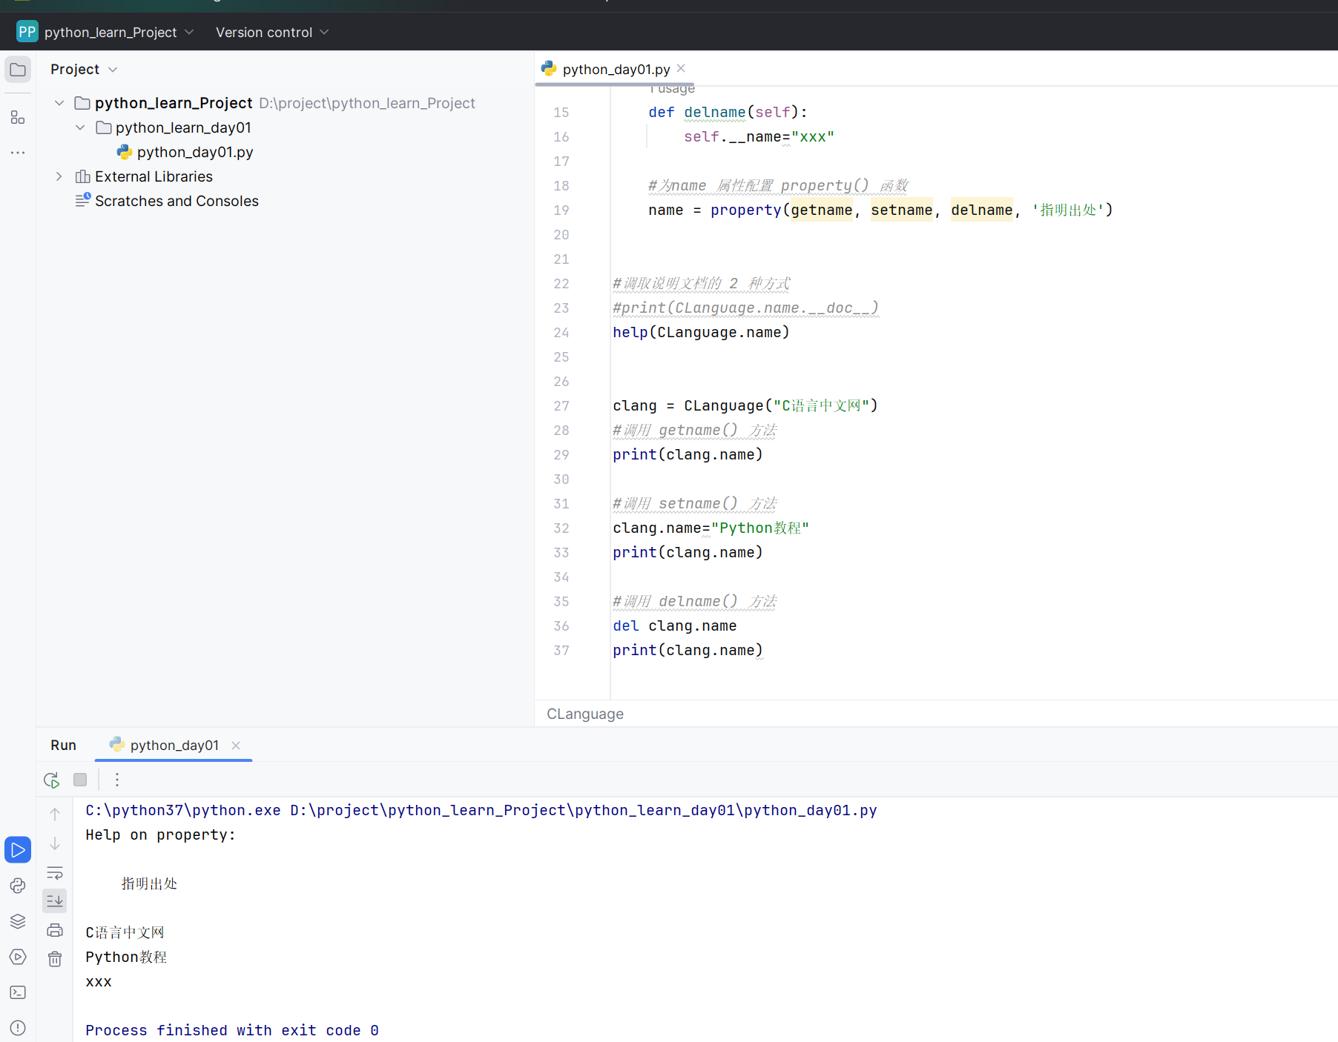Open the Run tool window sidebar icon
The height and width of the screenshot is (1042, 1338).
pyautogui.click(x=18, y=850)
